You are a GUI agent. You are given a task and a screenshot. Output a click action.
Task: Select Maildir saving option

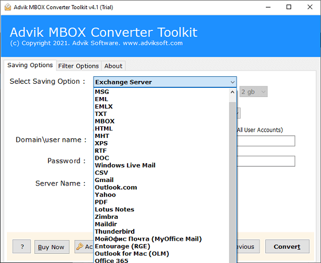pos(162,225)
